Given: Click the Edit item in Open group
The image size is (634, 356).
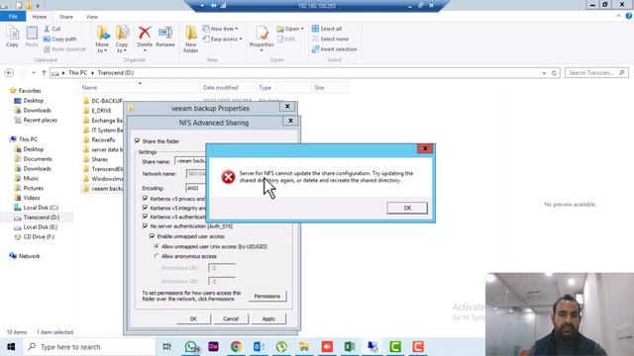Looking at the screenshot, I should click(x=286, y=40).
